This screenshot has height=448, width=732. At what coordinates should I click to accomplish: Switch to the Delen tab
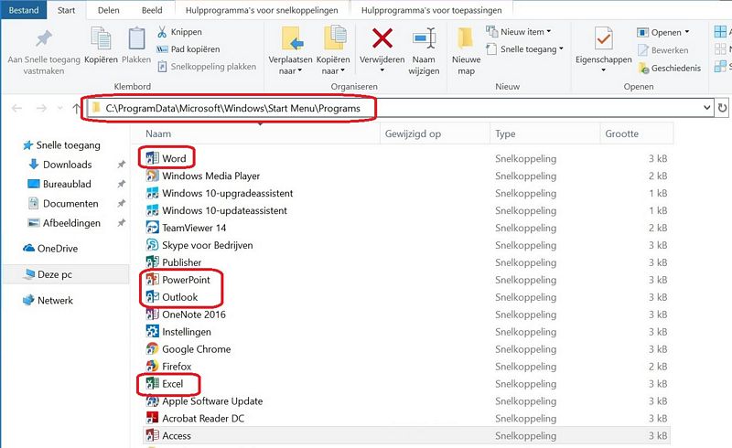108,10
